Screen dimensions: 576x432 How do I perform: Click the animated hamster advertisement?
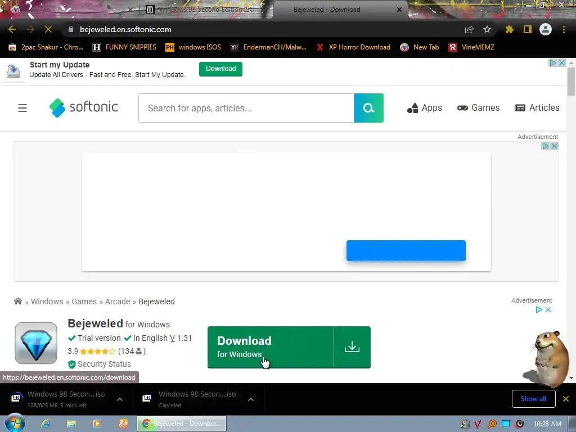click(548, 358)
